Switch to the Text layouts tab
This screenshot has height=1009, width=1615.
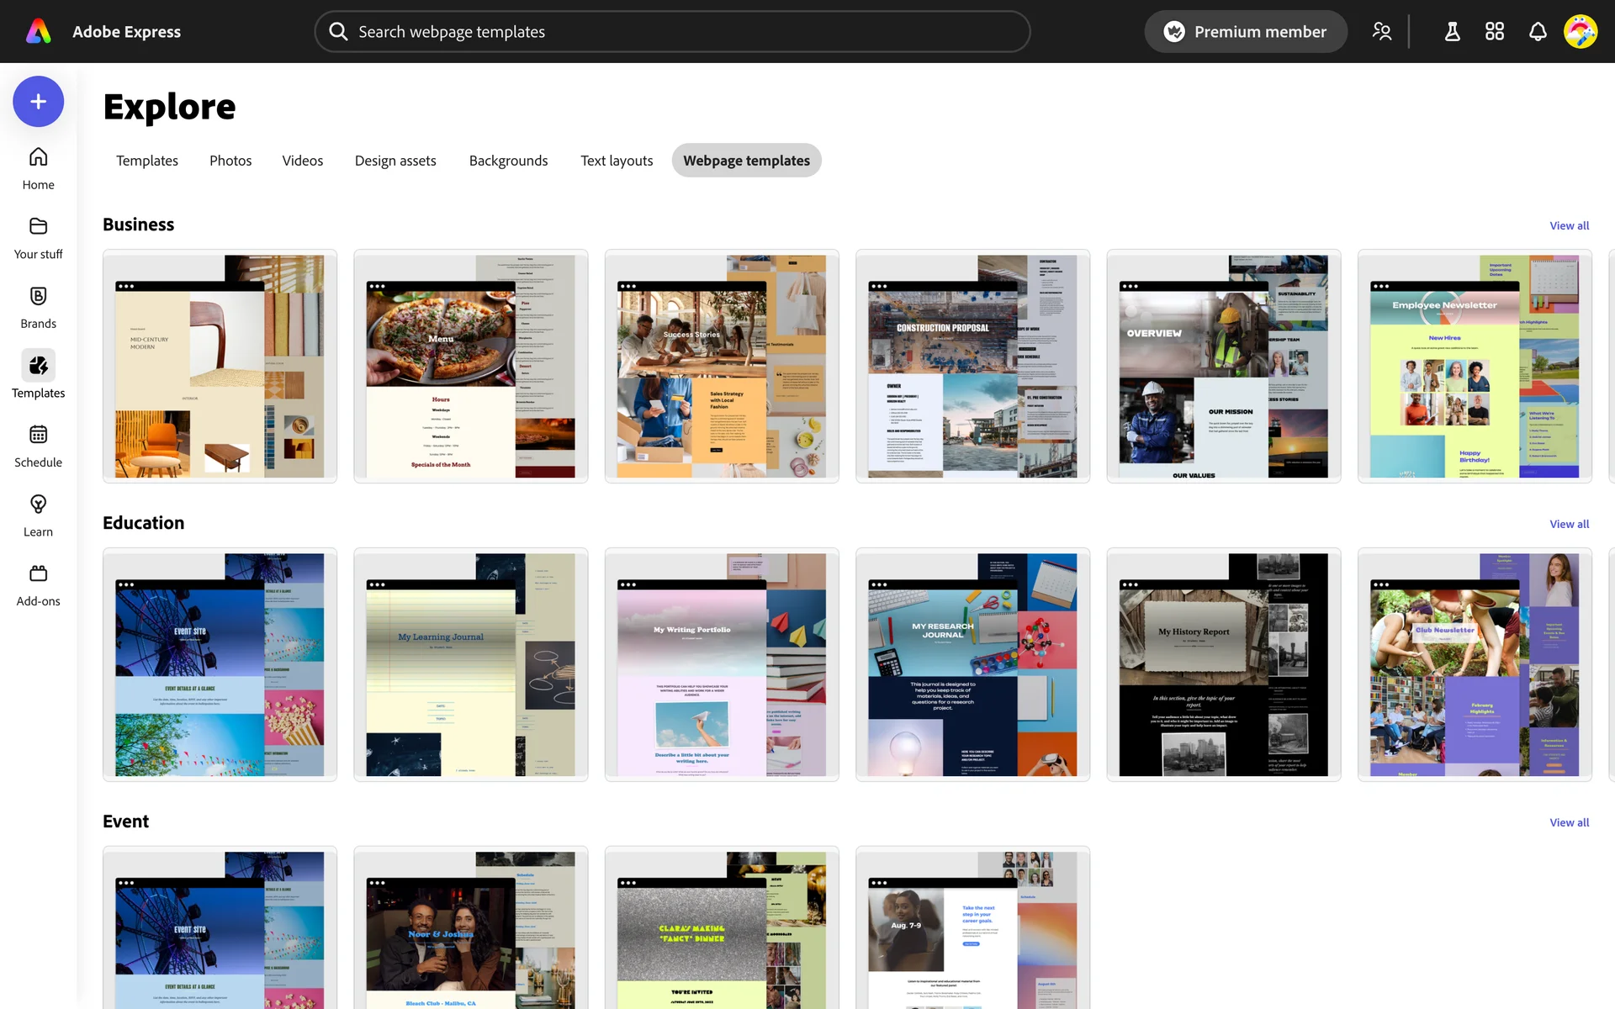[x=617, y=161]
